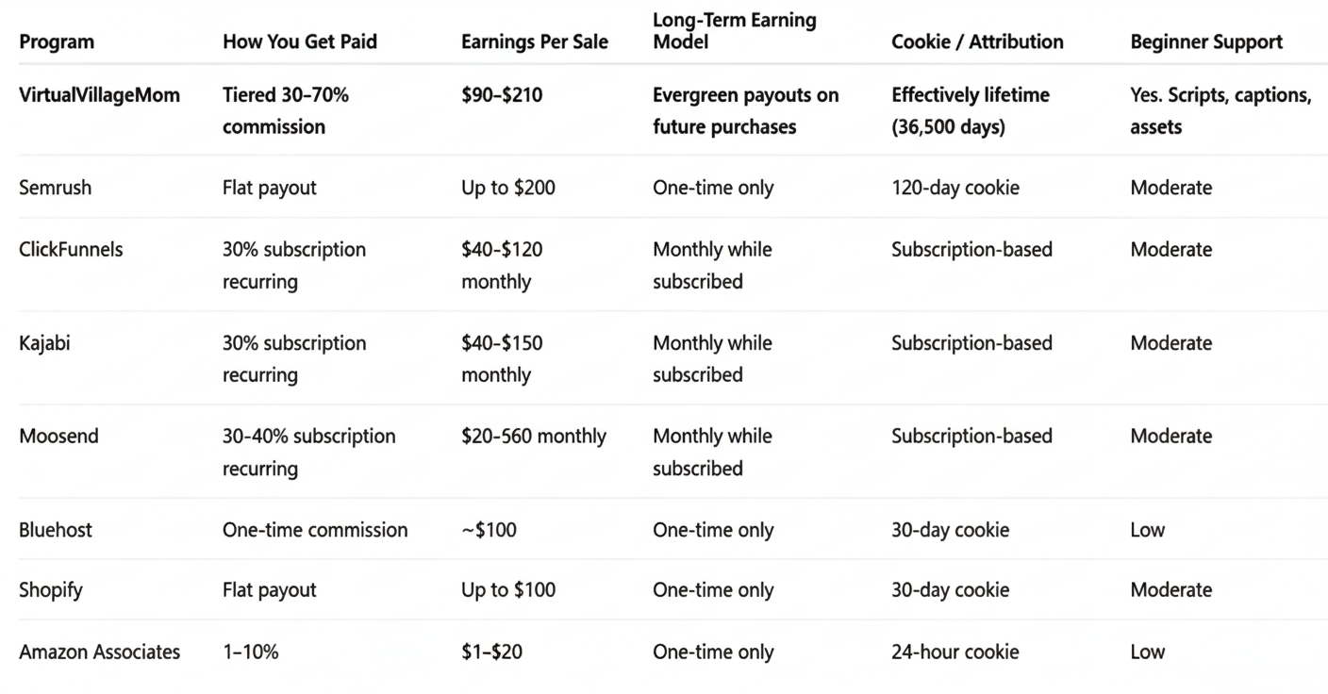Select the 120-day cookie cell
Viewport: 1328px width, 694px height.
coord(955,188)
